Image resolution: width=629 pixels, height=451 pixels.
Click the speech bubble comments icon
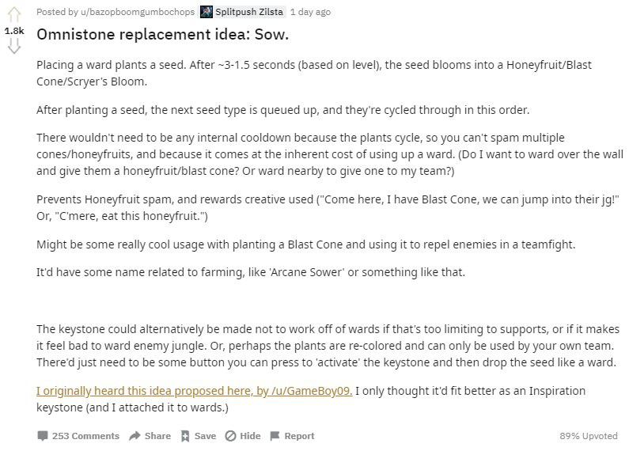pos(43,436)
